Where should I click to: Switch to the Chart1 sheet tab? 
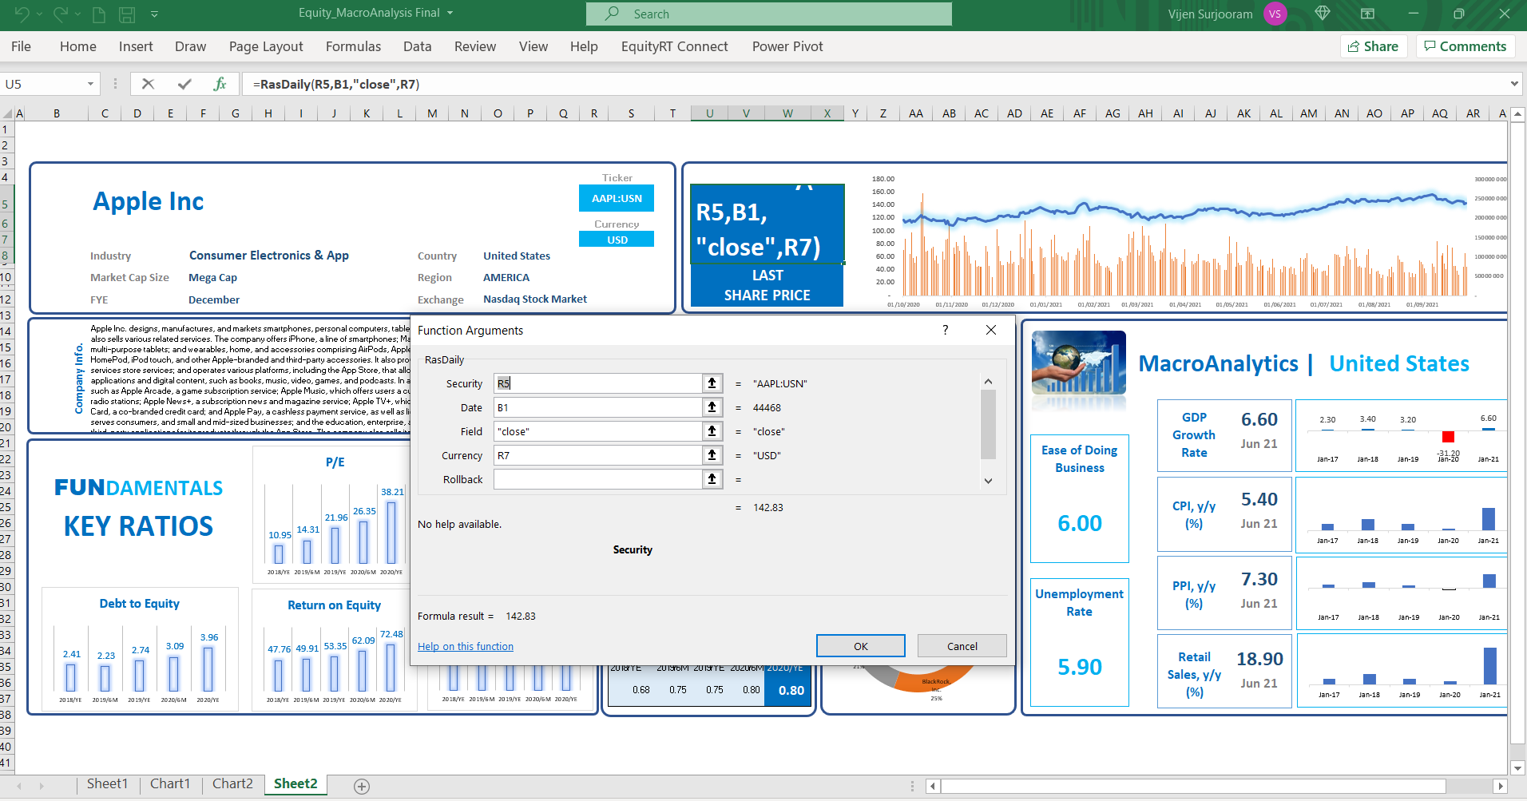[170, 784]
